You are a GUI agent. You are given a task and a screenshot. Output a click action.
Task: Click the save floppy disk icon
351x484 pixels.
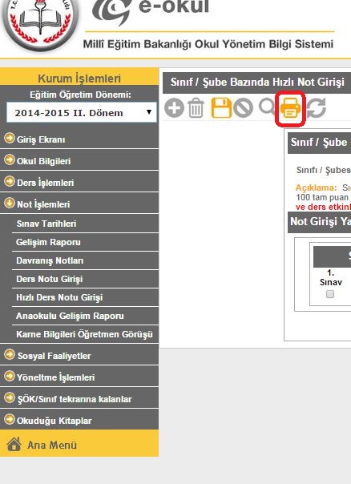tap(221, 108)
